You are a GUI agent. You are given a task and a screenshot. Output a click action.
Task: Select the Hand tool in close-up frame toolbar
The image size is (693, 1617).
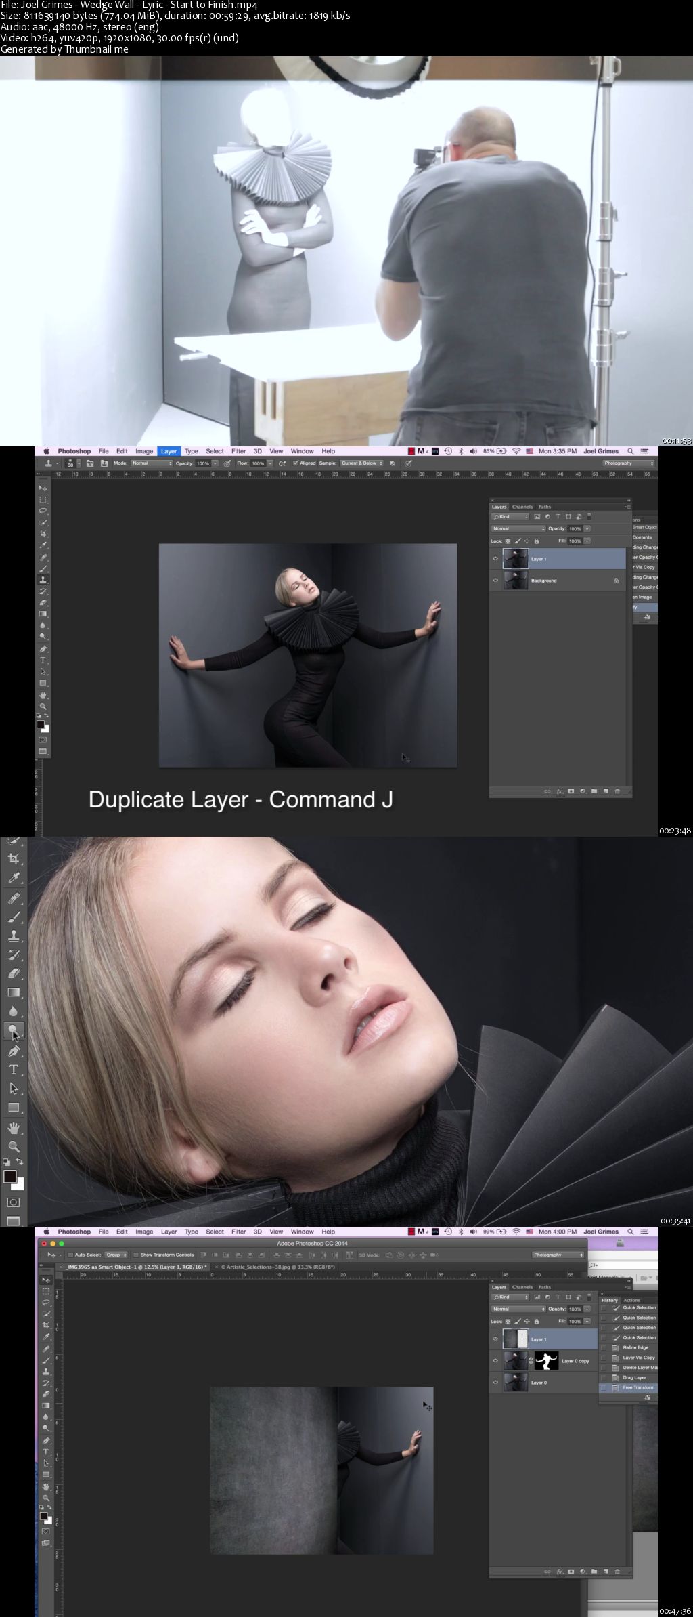14,1128
